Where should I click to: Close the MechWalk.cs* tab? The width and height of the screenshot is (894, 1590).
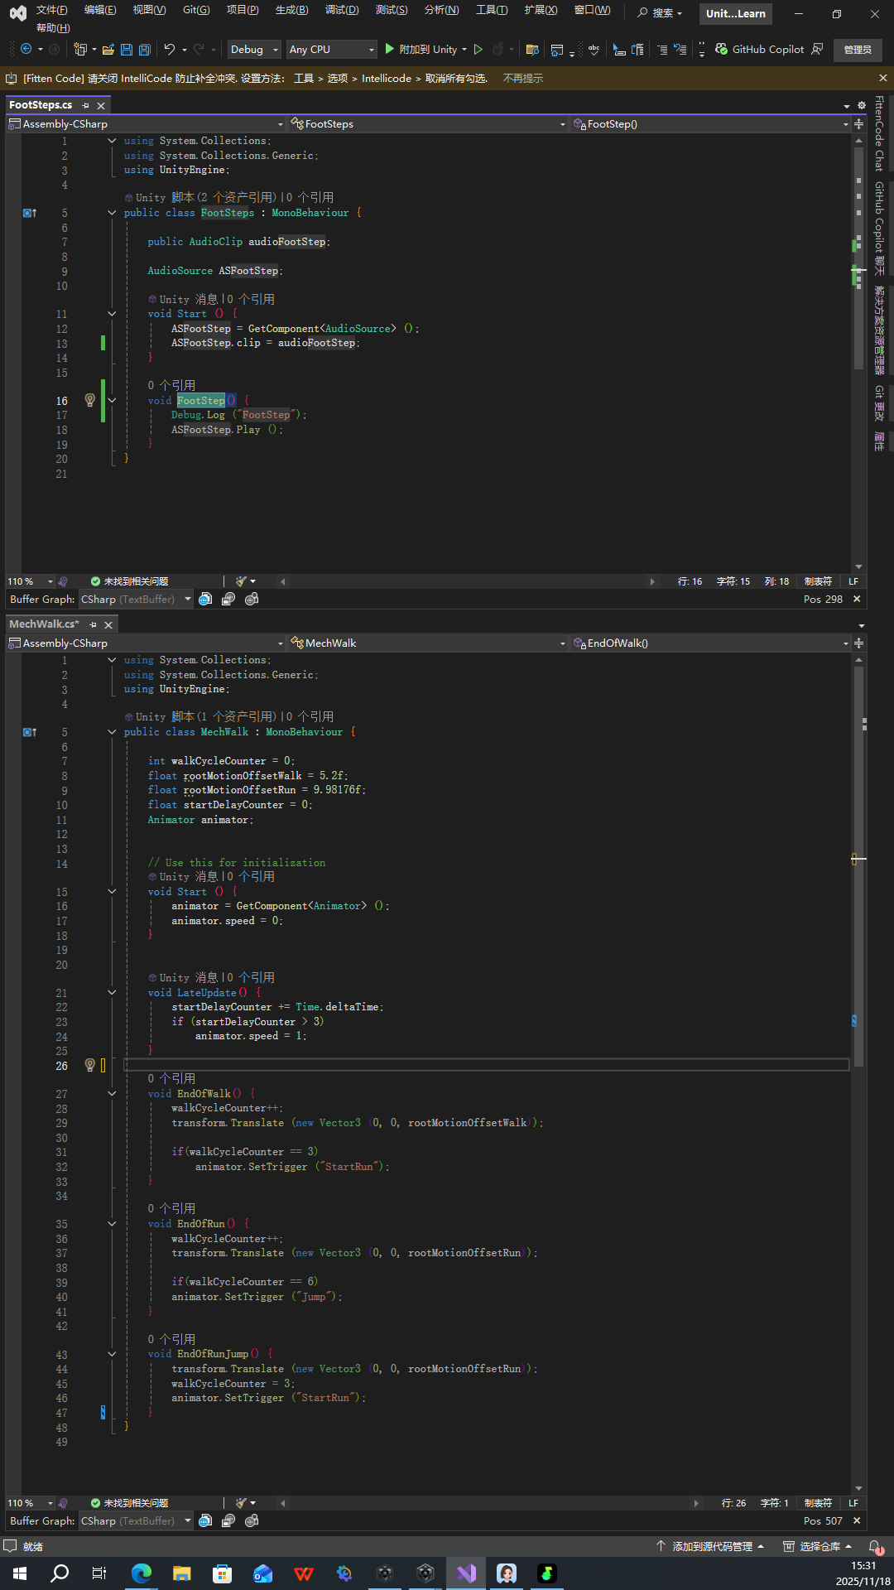108,624
